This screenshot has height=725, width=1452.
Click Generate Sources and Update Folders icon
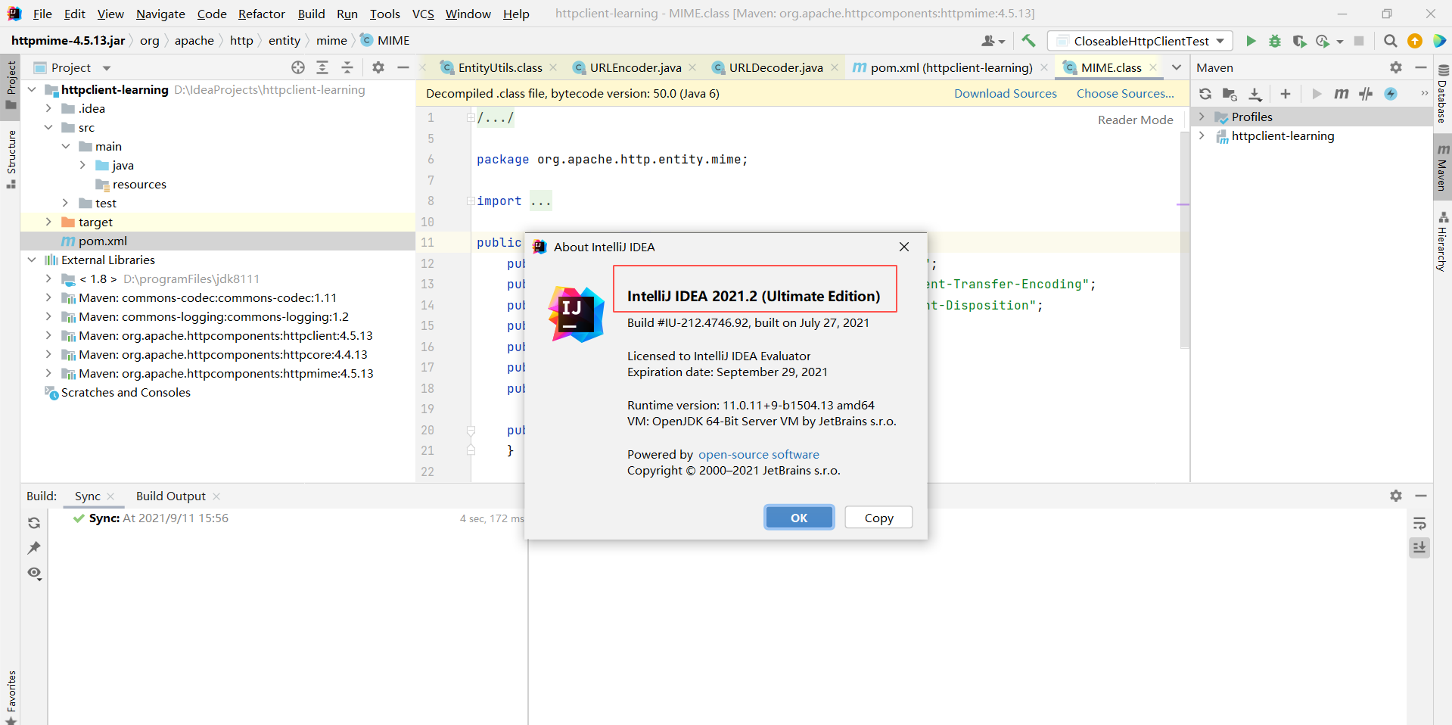coord(1230,94)
